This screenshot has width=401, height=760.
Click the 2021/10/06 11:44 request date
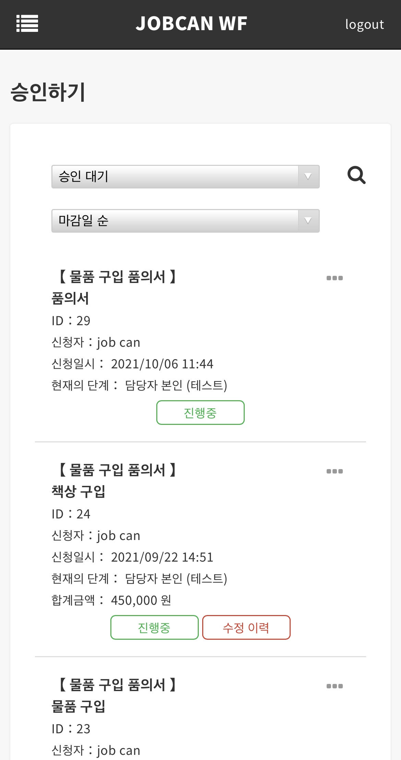click(x=162, y=364)
